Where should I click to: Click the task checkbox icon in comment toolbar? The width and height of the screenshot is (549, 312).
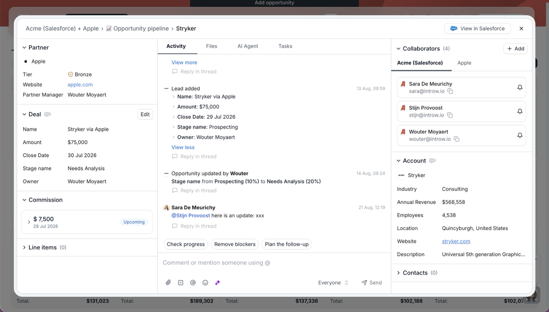[181, 283]
